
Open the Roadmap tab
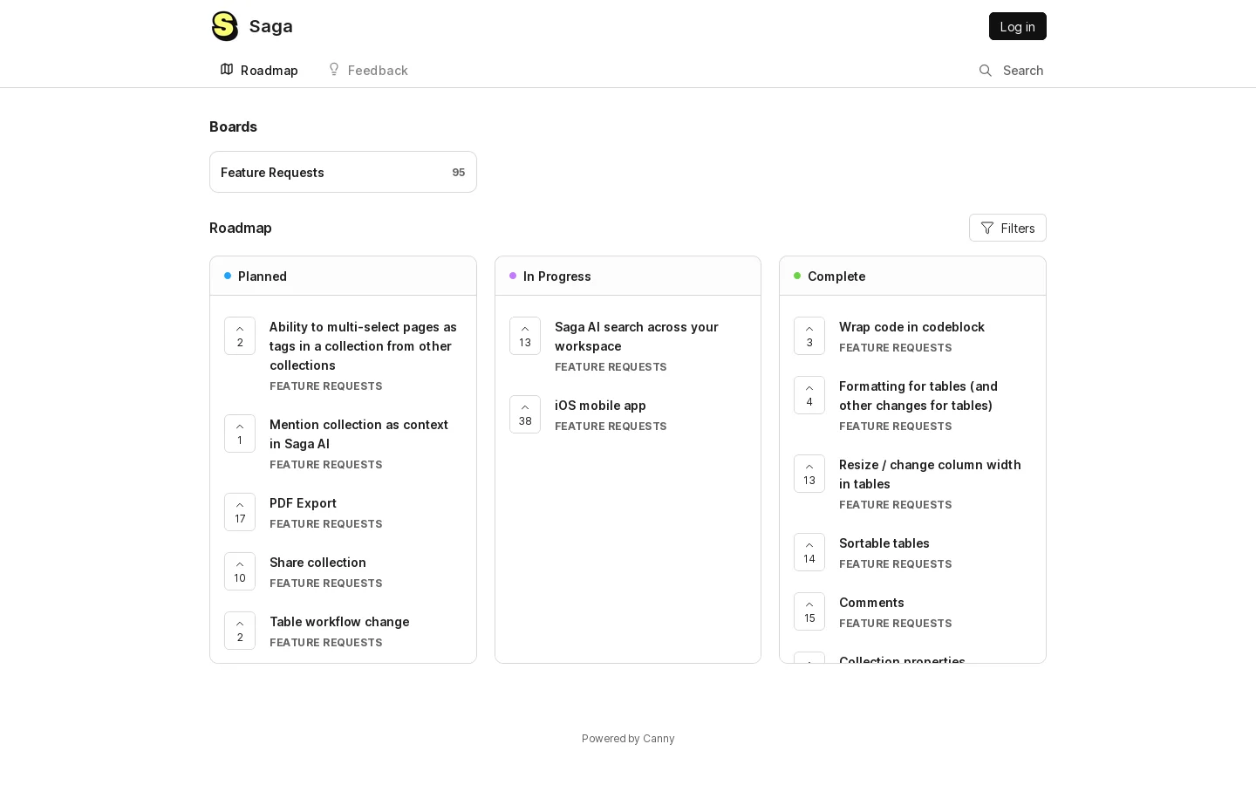pos(259,70)
